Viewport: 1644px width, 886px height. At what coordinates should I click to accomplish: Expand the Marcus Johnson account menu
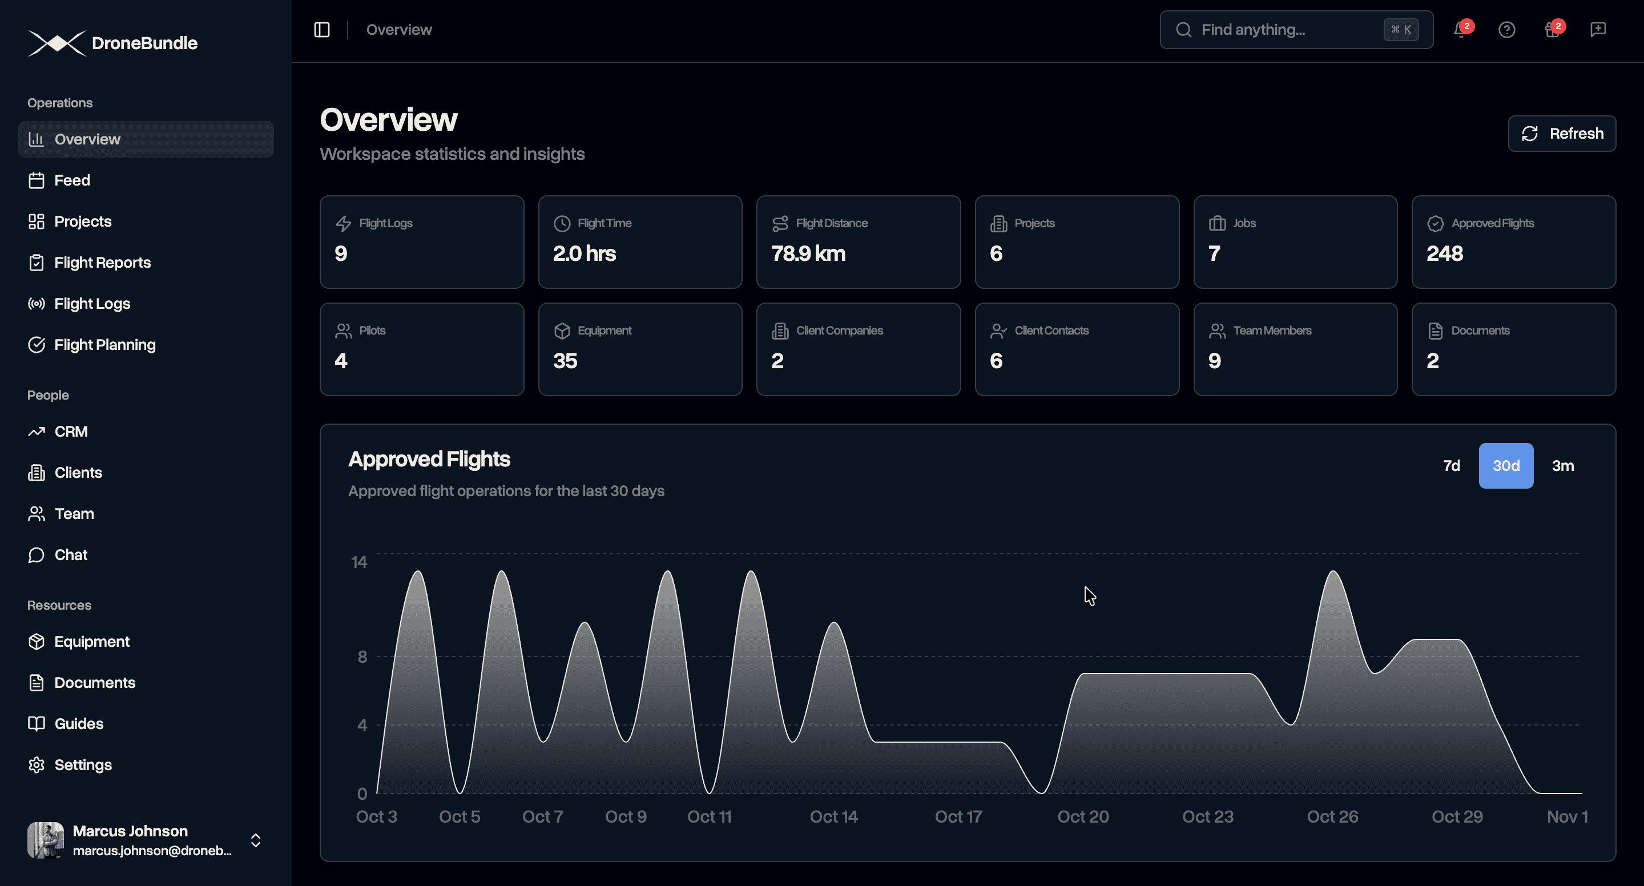point(255,840)
